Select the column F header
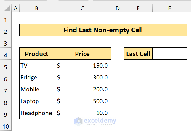Viewport: 191px width, 131px height. (x=170, y=9)
